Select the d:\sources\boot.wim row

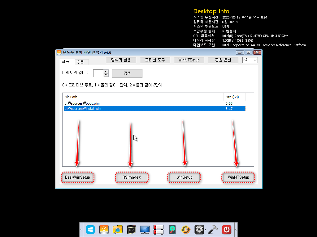click(155, 103)
